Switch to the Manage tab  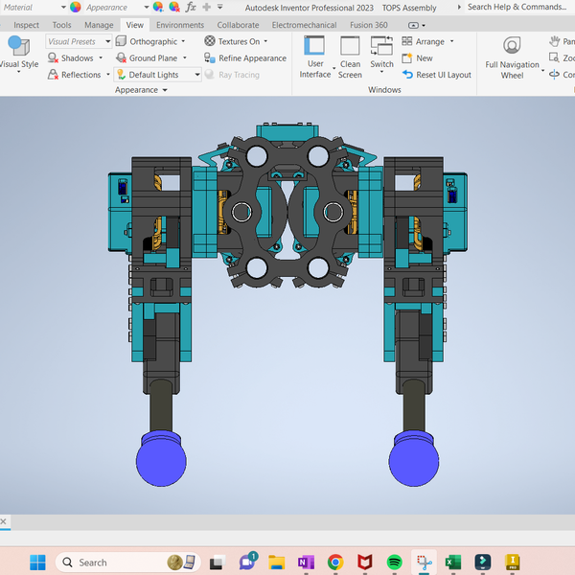click(x=99, y=25)
